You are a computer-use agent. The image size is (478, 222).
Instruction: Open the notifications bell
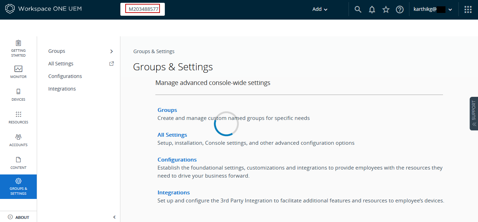[372, 9]
